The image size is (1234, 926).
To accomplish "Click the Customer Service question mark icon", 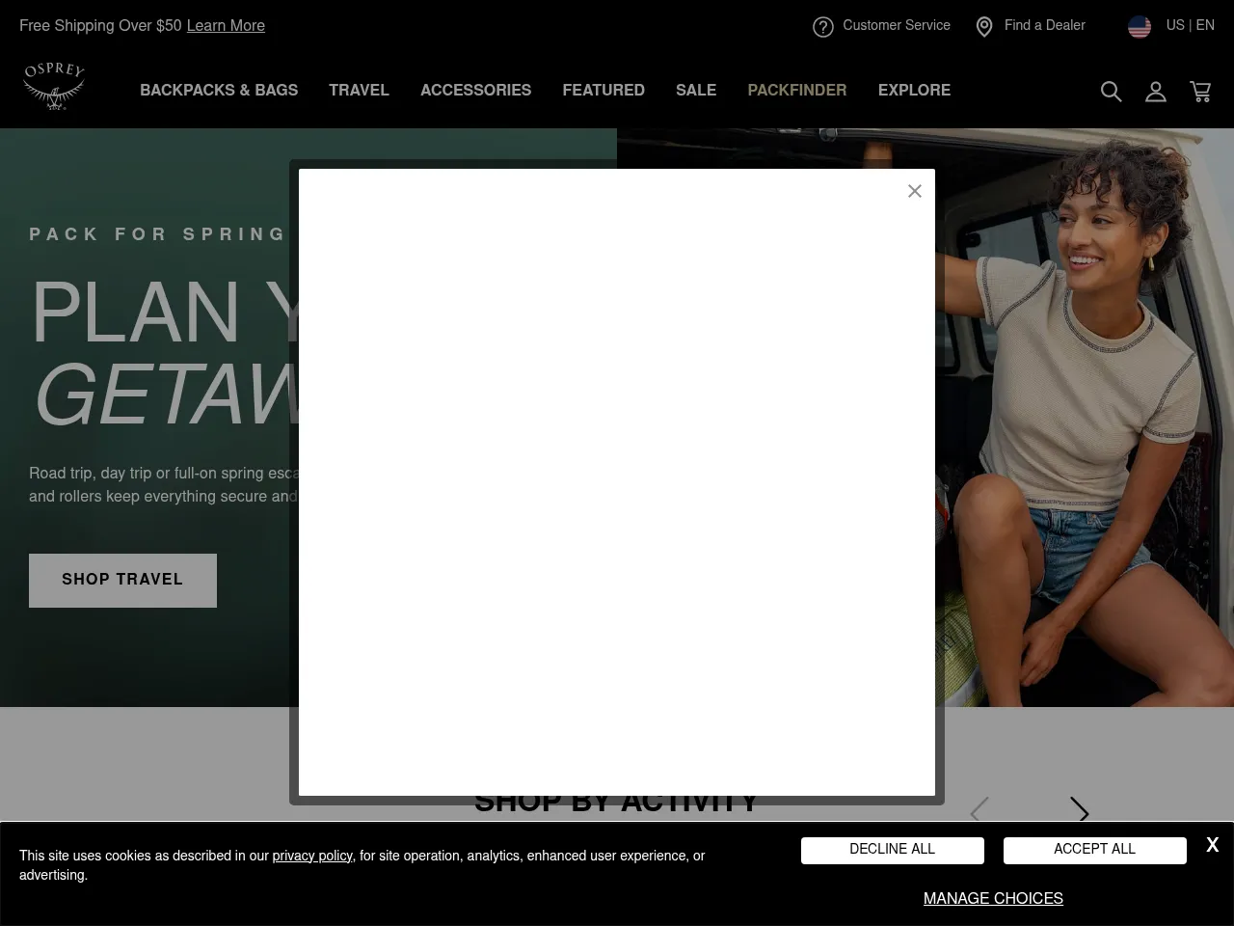I will point(822,27).
